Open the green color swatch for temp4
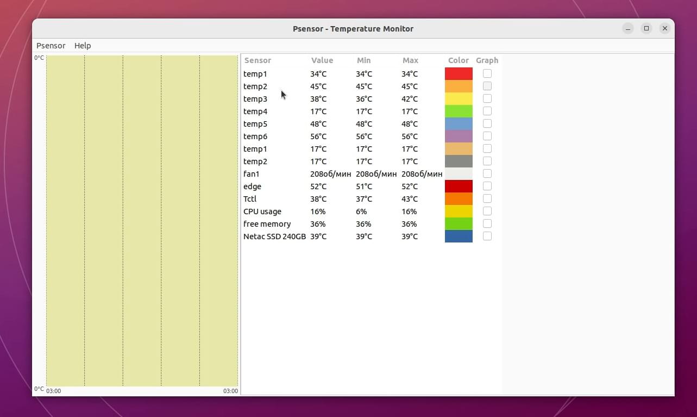Screen dimensions: 697x417 (459, 111)
